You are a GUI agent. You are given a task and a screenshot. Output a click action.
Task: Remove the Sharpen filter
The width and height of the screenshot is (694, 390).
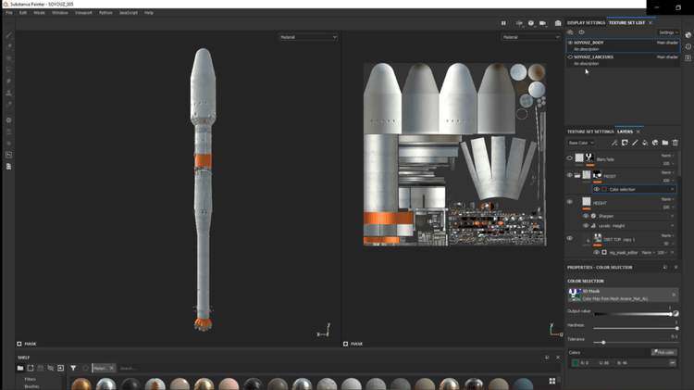coord(673,216)
